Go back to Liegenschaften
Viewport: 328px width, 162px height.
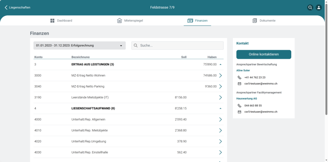(17, 8)
